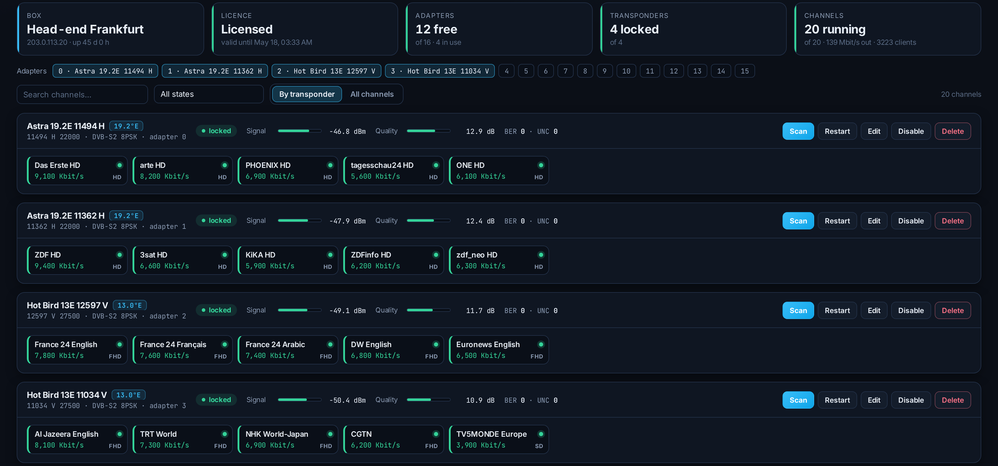Delete the Hot Bird 13E 12597 V transponder

(x=953, y=310)
